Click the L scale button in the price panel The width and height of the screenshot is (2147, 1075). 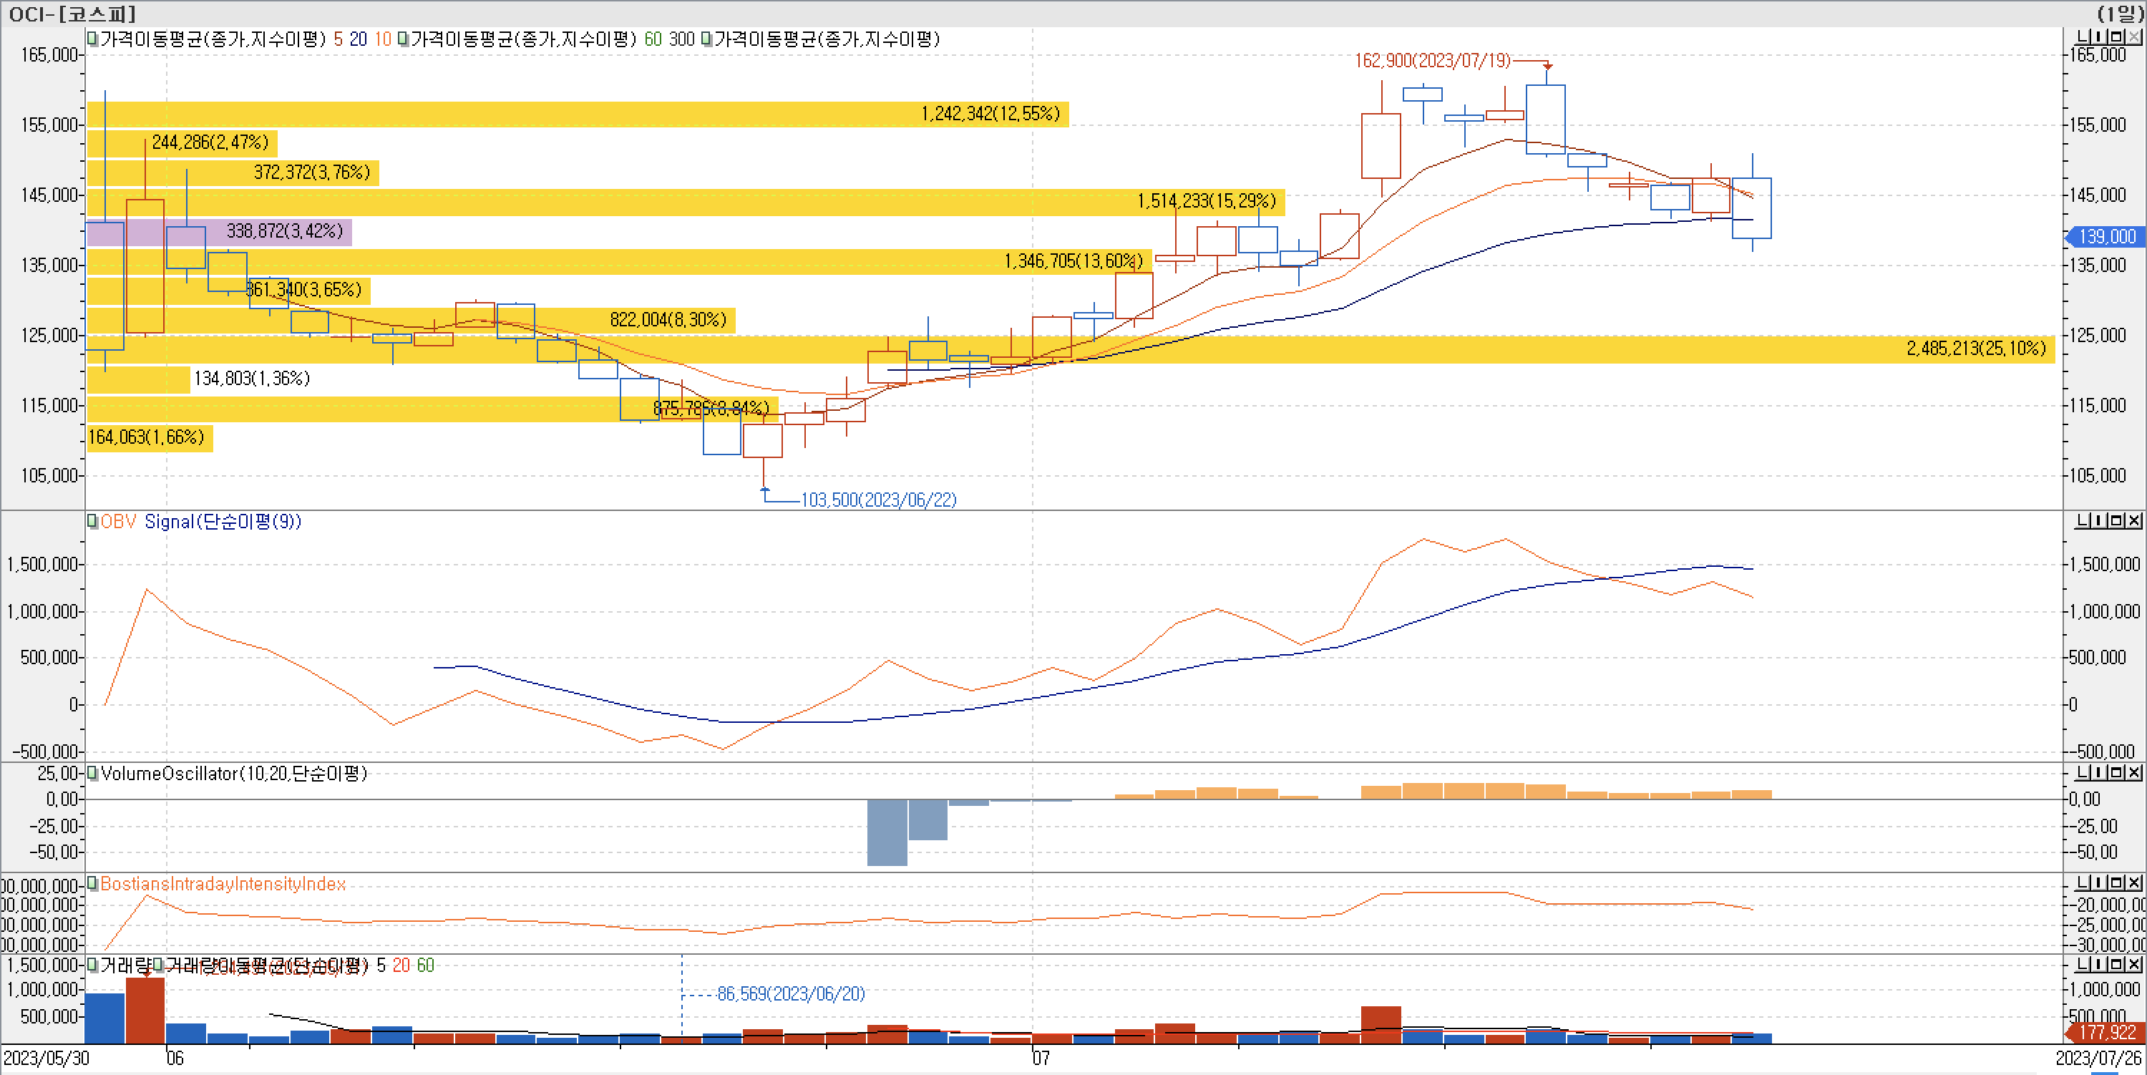tap(2082, 37)
